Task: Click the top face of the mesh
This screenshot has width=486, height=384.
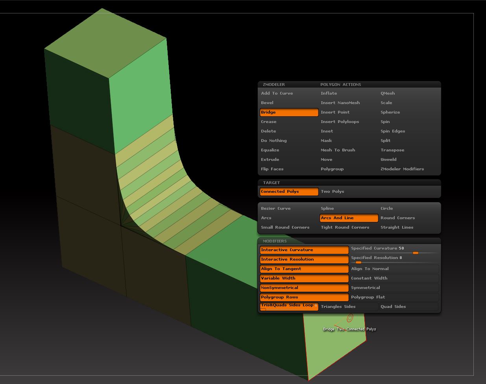Action: (x=105, y=43)
